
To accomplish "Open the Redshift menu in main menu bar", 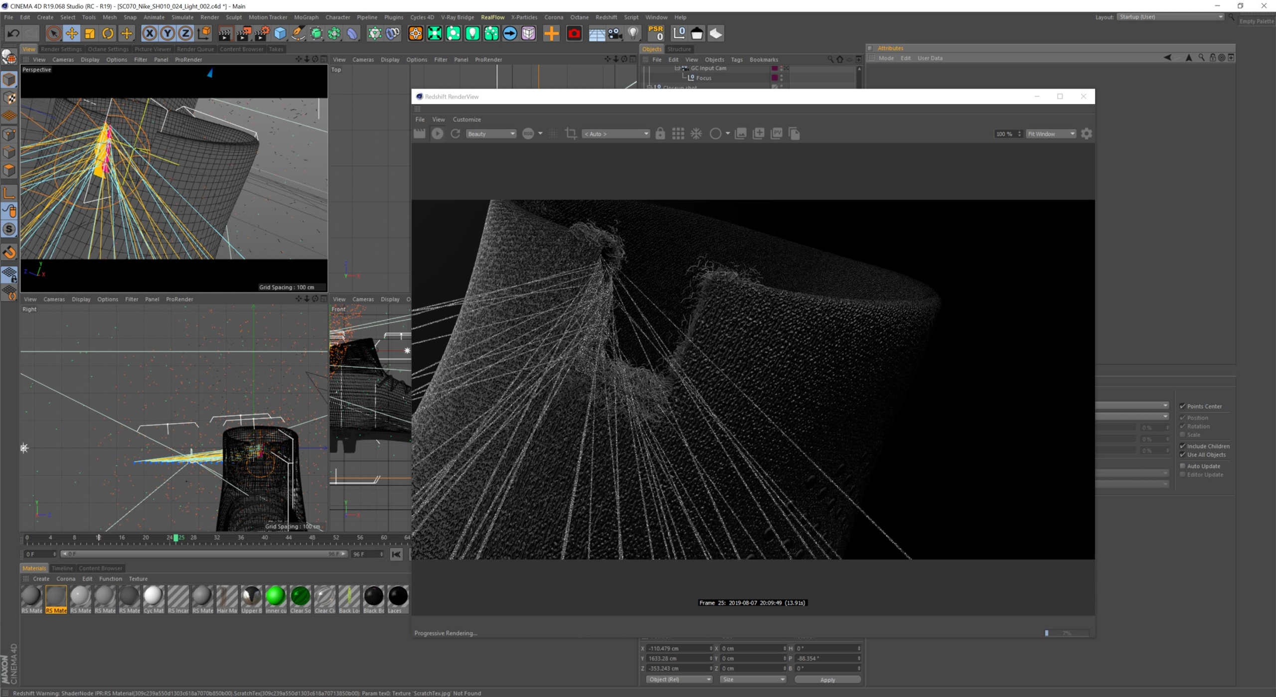I will coord(606,17).
